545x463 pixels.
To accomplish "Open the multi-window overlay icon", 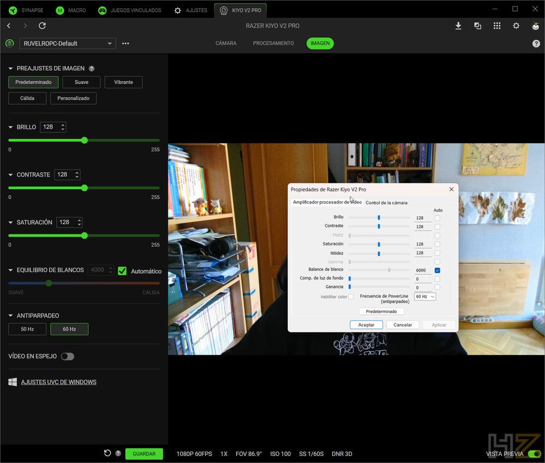I will (x=477, y=26).
